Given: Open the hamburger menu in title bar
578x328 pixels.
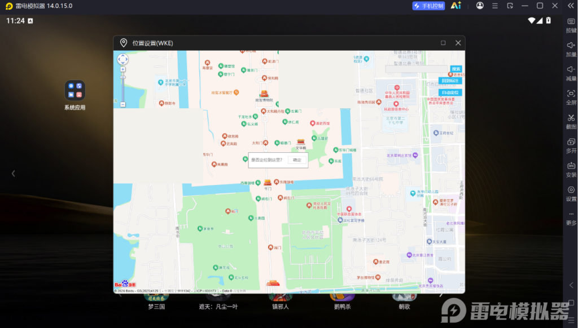Looking at the screenshot, I should point(494,6).
